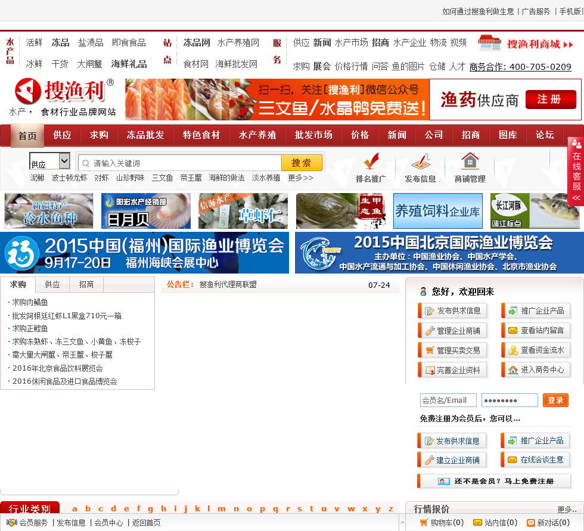Expand 更多 in 行情报价 panel

pos(567,509)
